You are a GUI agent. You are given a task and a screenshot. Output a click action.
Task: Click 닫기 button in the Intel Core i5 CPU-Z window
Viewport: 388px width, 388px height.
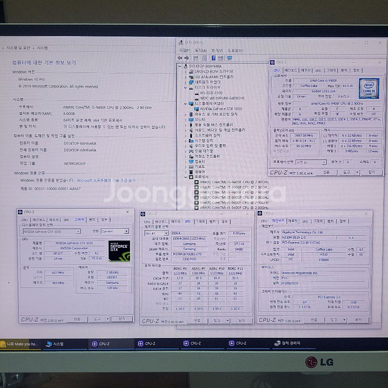(371, 172)
